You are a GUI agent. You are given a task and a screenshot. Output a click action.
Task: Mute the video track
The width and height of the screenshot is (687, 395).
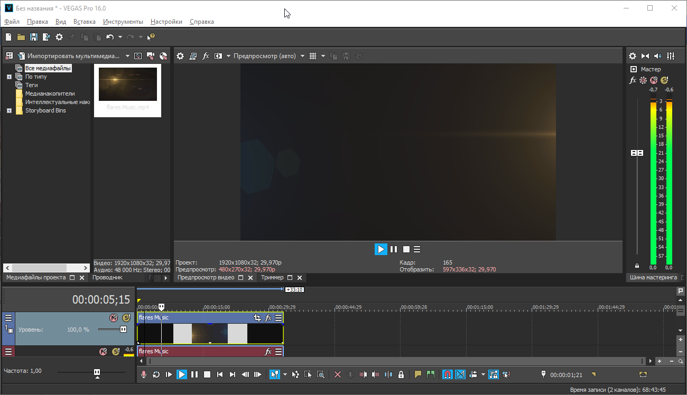[x=113, y=318]
